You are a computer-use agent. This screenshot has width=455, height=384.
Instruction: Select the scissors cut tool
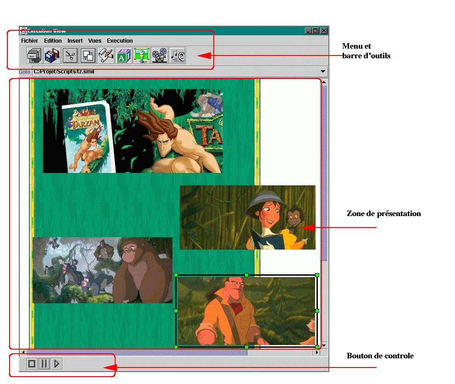(70, 56)
